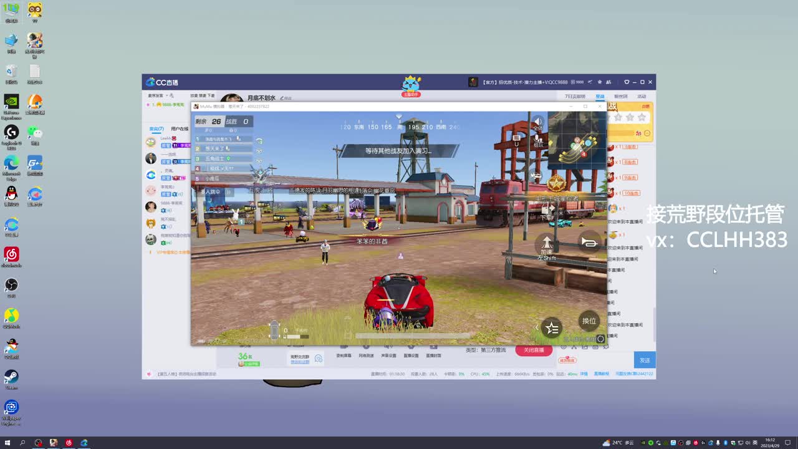
Task: Switch to the 7日贡献榜 tab
Action: click(x=575, y=97)
